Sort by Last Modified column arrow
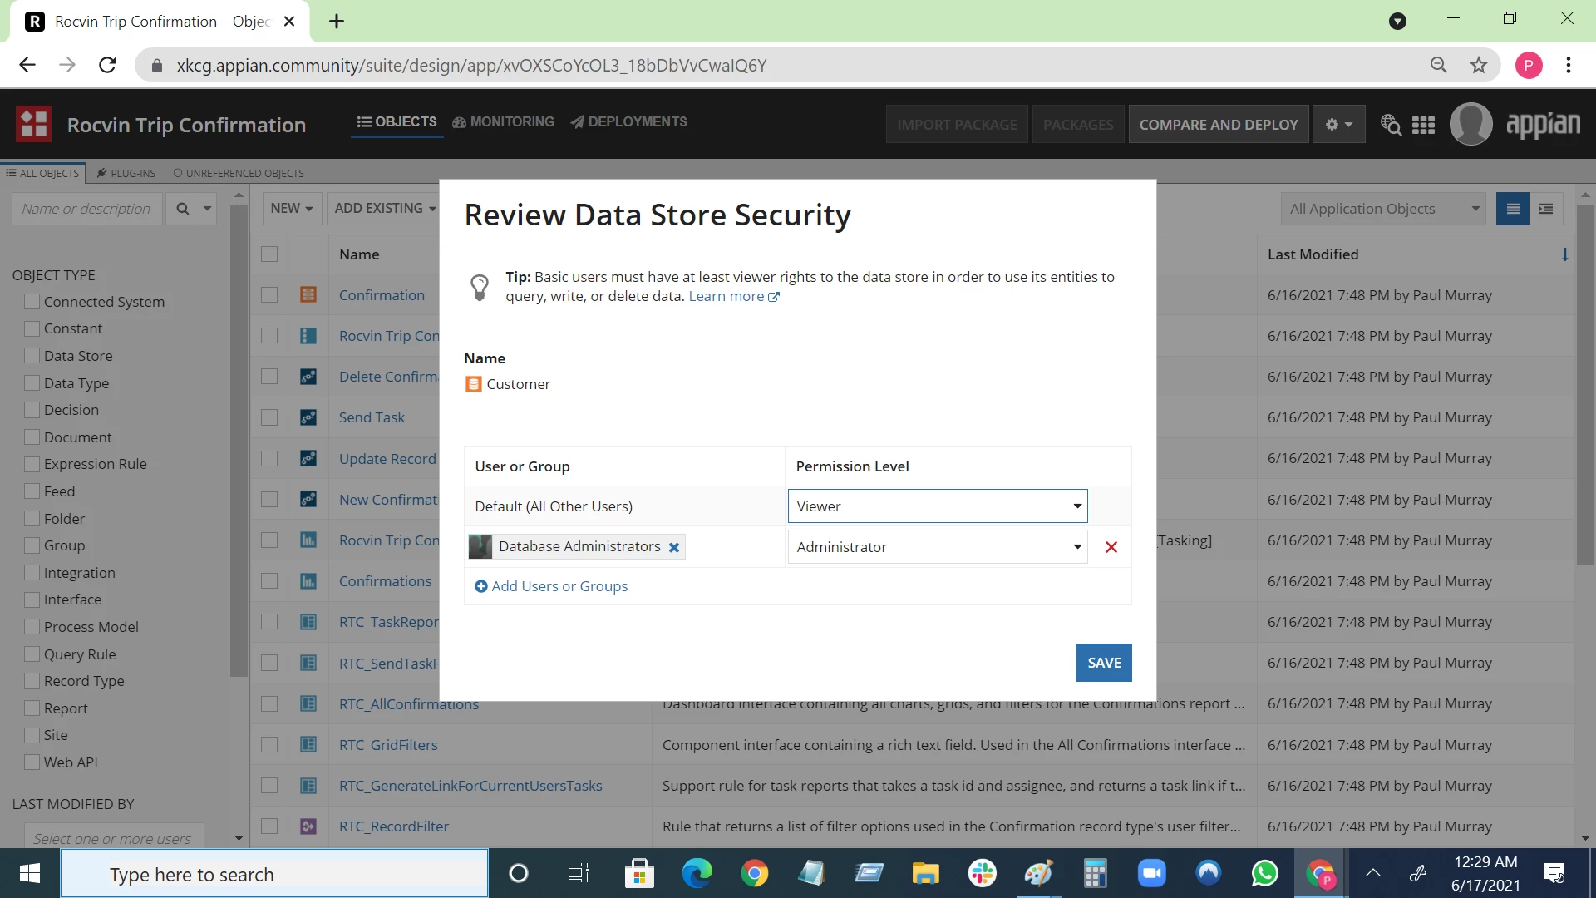 (1565, 254)
